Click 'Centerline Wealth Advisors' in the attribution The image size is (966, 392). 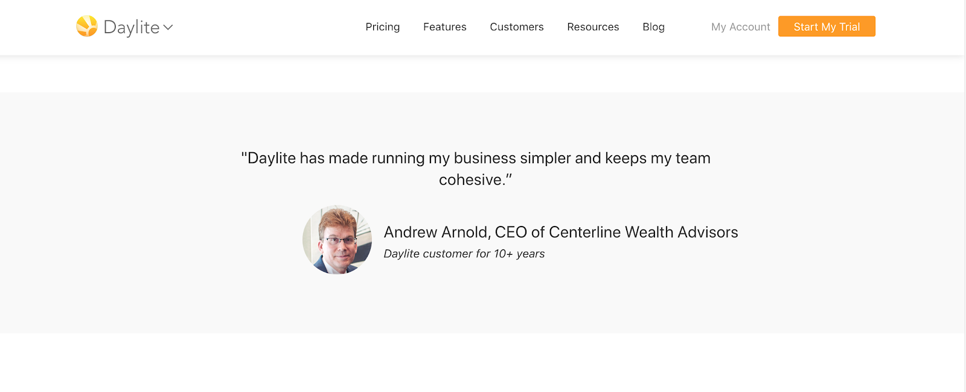tap(644, 233)
